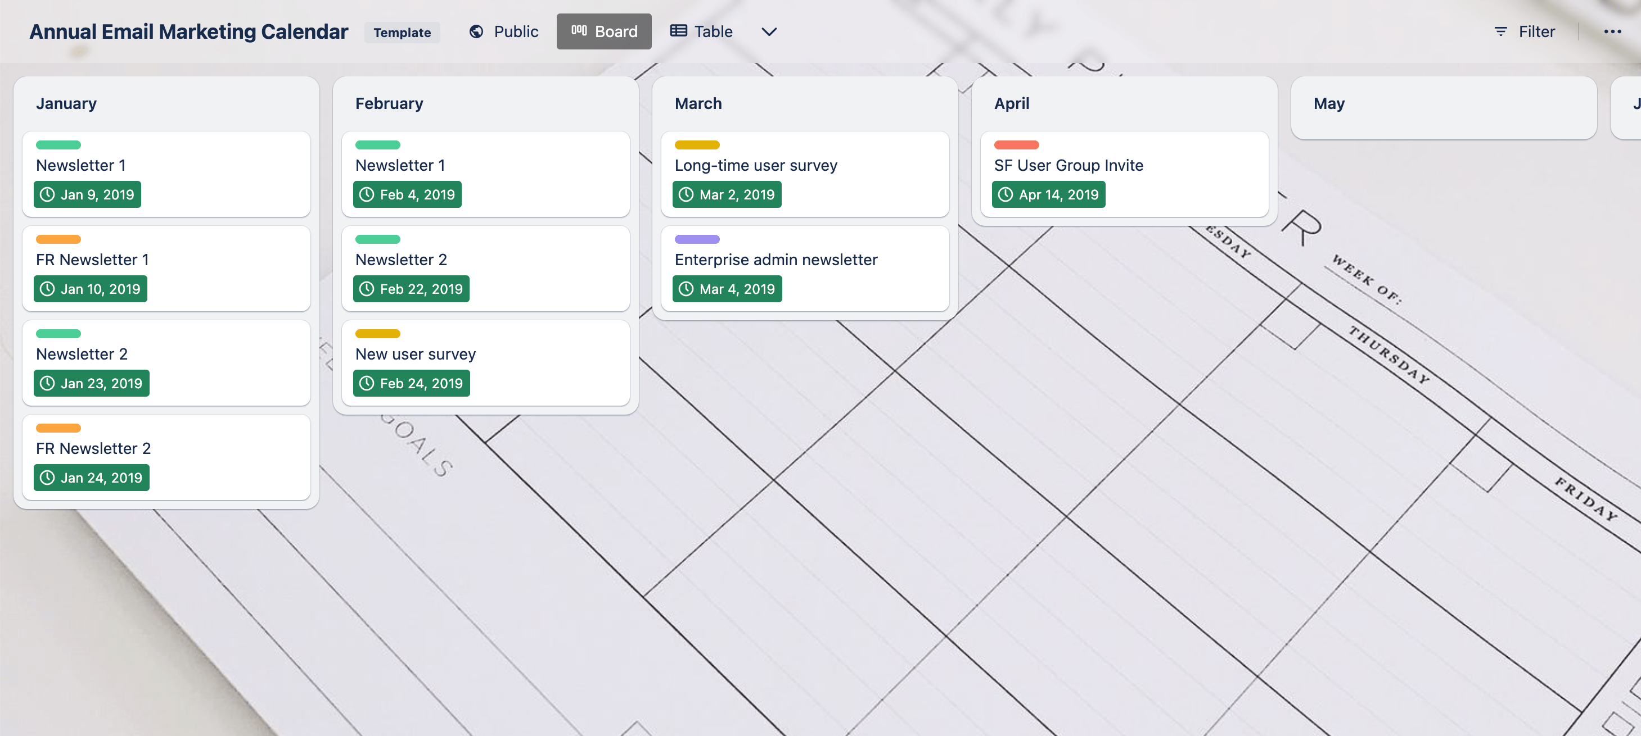Open the Enterprise admin newsletter card
This screenshot has width=1641, height=736.
776,259
